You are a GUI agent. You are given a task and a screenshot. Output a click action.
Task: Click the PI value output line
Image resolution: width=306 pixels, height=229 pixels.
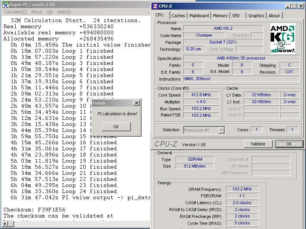coord(80,197)
